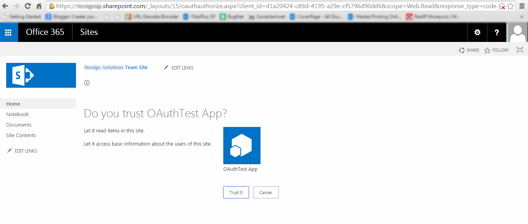This screenshot has height=224, width=528.
Task: Click the SharePoint site logo
Action: 41,75
